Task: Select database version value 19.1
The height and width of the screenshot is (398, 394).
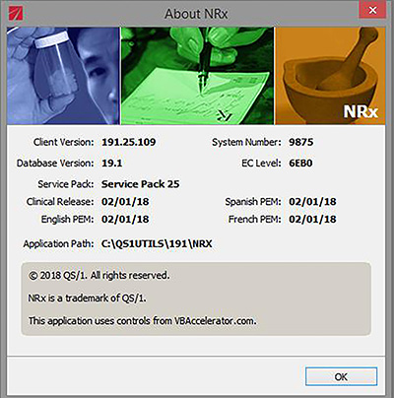Action: click(x=112, y=164)
